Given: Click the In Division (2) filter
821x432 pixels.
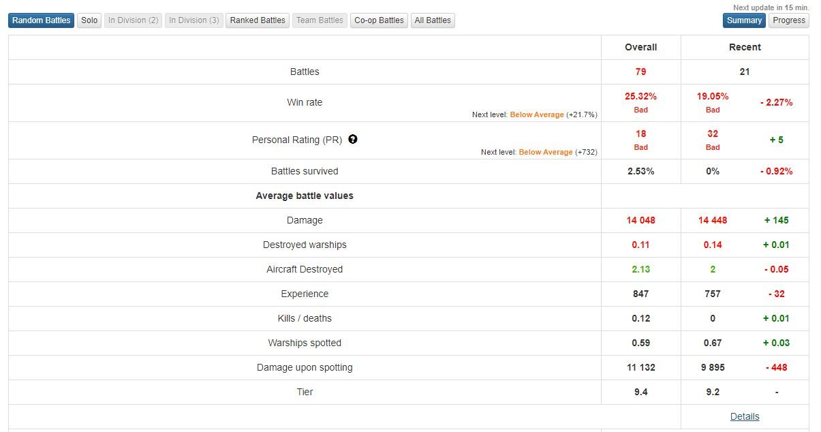Looking at the screenshot, I should pyautogui.click(x=134, y=20).
